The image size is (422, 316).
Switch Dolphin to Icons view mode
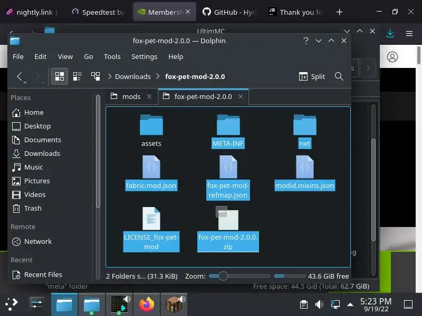(x=60, y=76)
